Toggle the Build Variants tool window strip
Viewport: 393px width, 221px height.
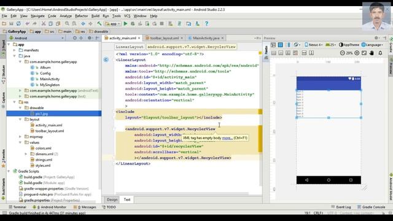coord(3,188)
